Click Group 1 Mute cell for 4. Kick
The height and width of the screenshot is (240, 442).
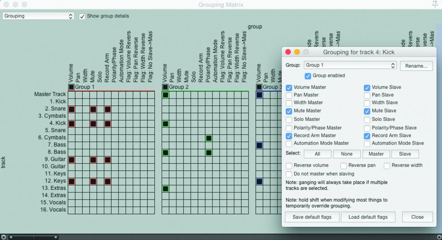click(93, 124)
